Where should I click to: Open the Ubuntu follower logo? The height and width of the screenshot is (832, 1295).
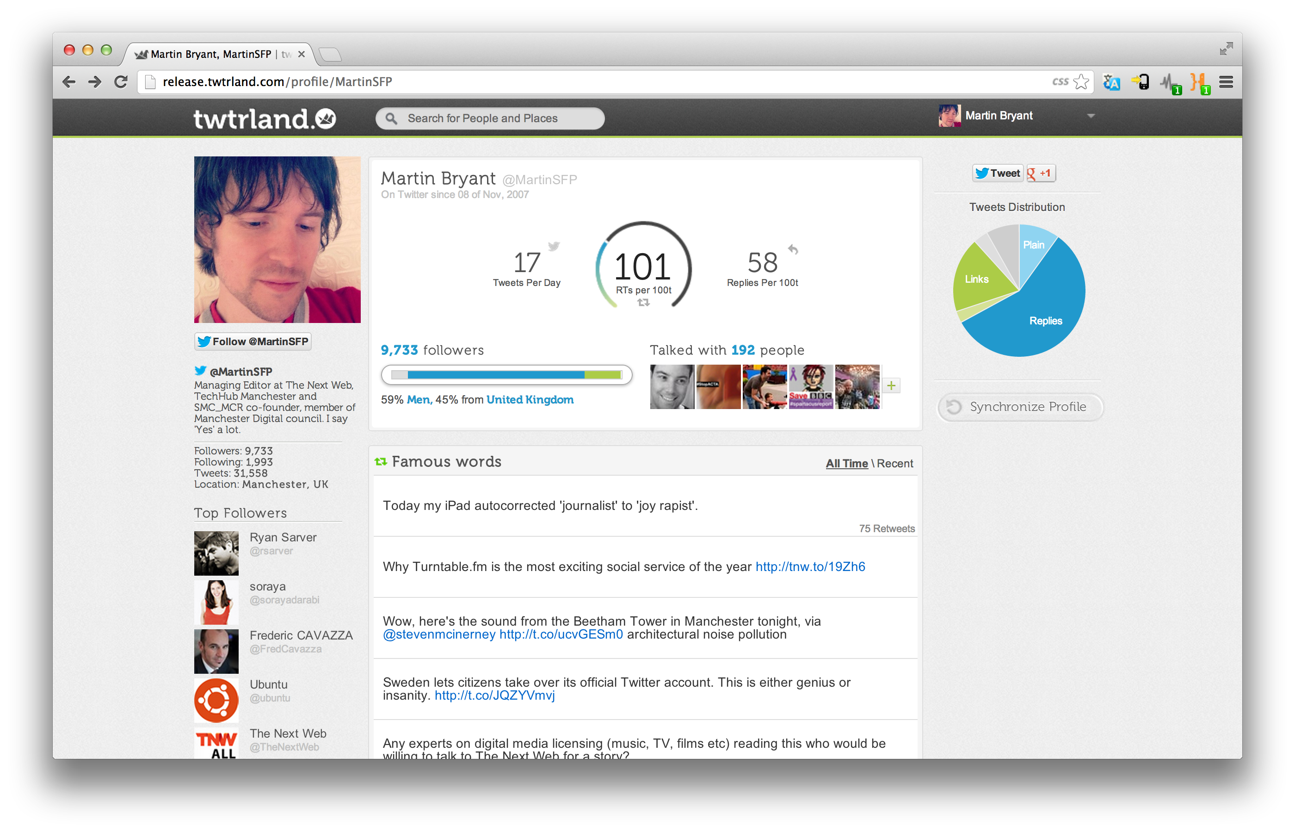tap(216, 700)
